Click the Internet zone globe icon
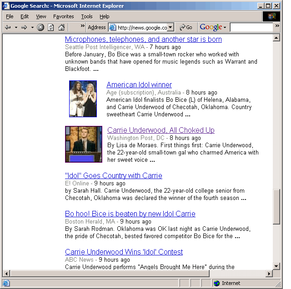Viewport: 291px width, 289px height. 216,283
